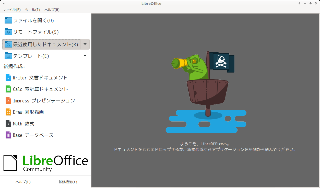
Task: Create a Base データベース
Action: [33, 135]
